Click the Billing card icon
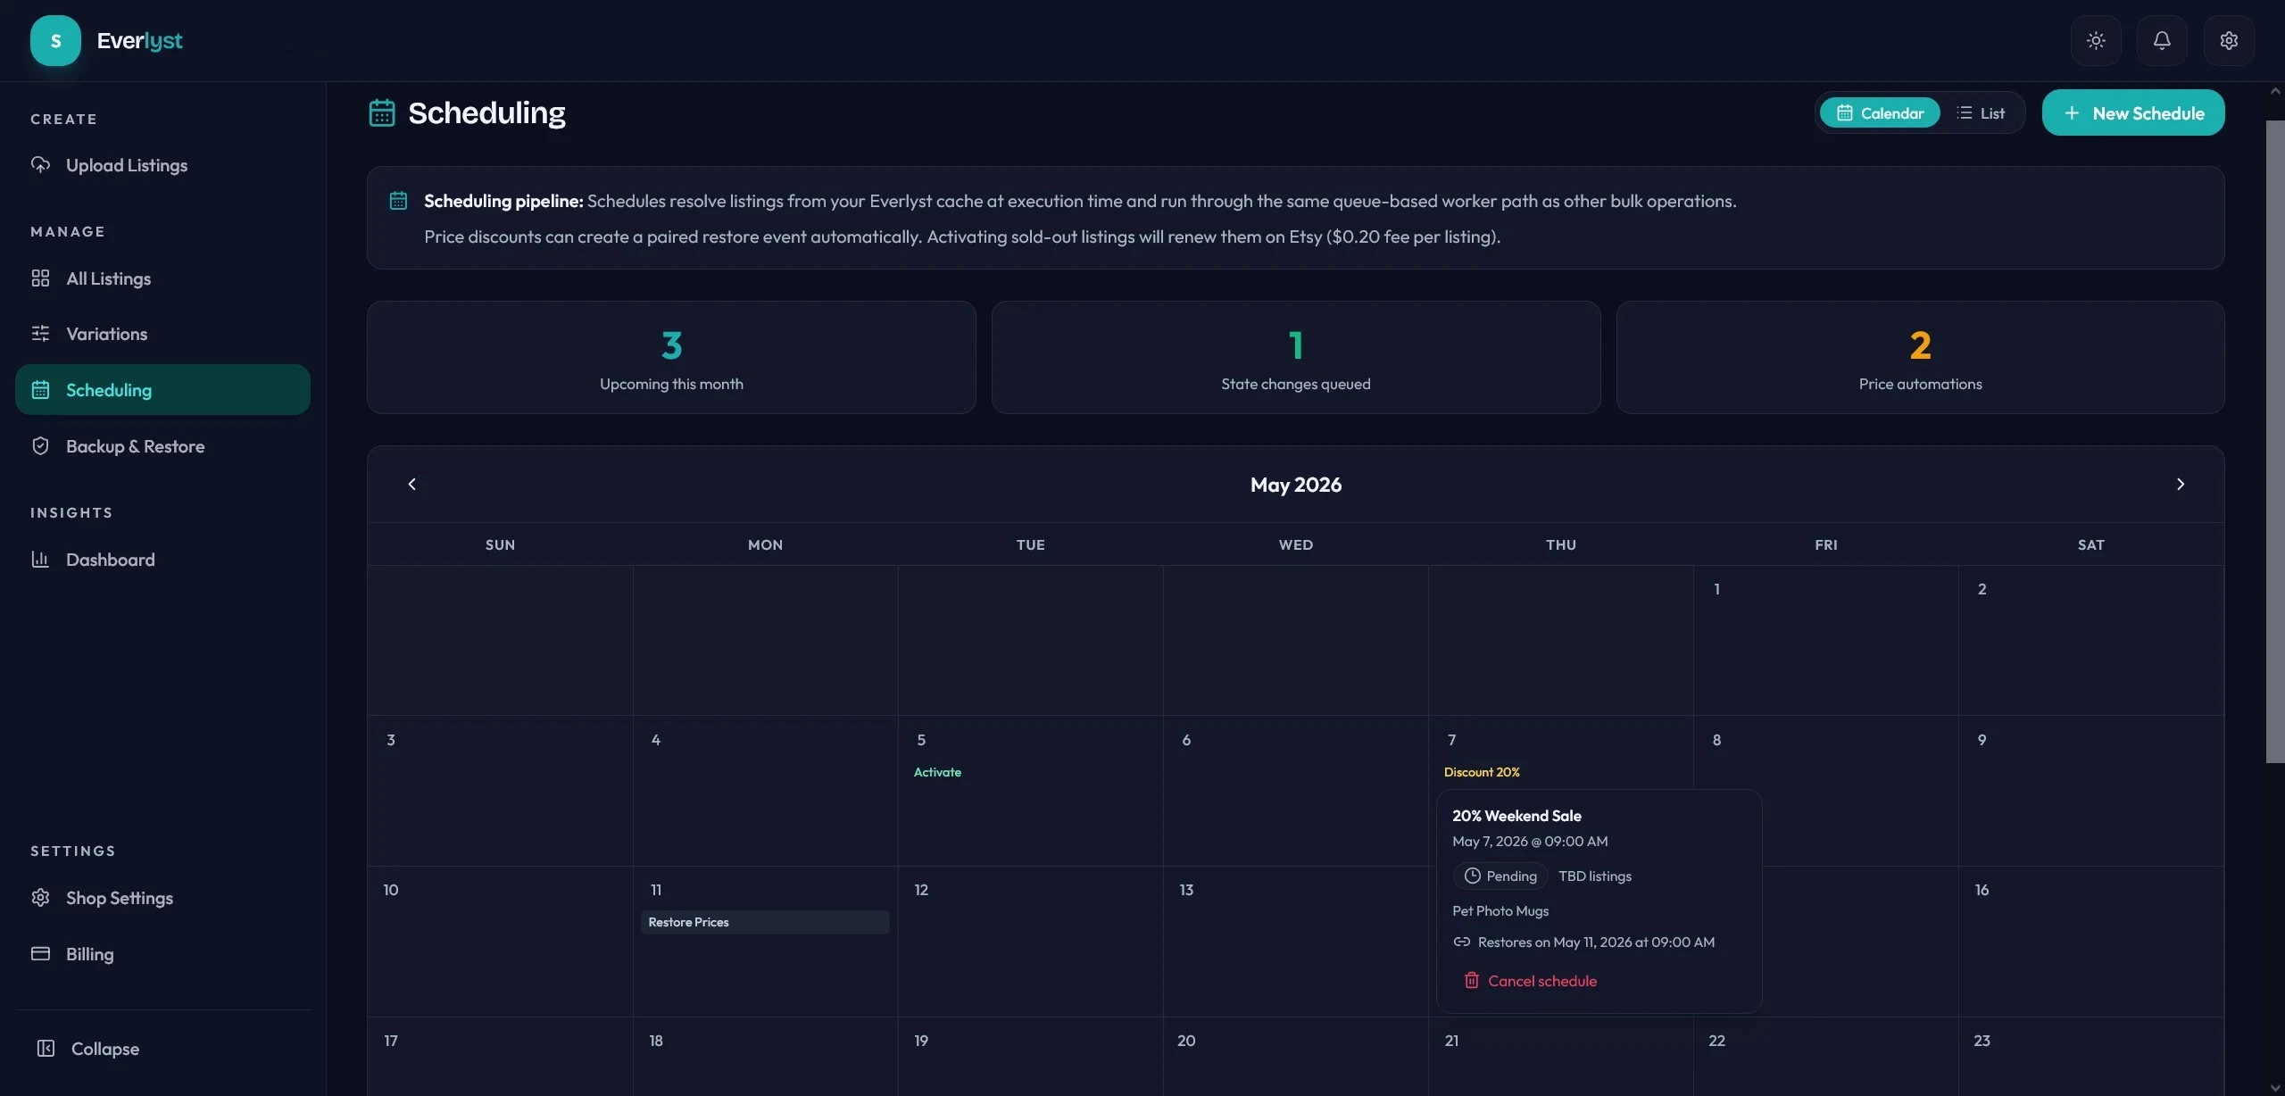 click(40, 954)
